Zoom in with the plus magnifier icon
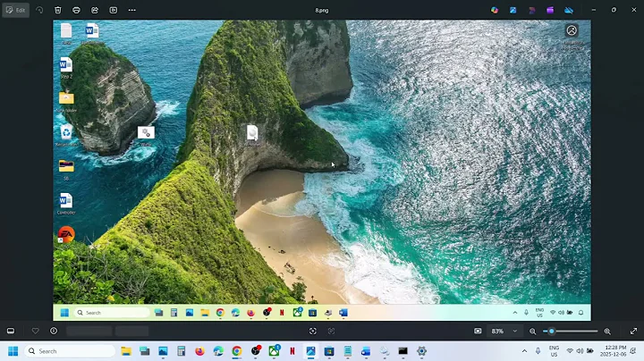 [x=607, y=331]
